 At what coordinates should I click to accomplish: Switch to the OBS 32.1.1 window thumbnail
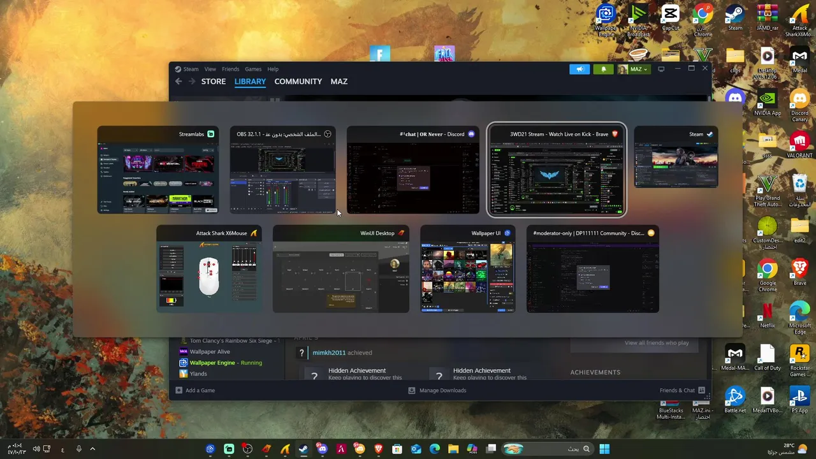(x=282, y=170)
